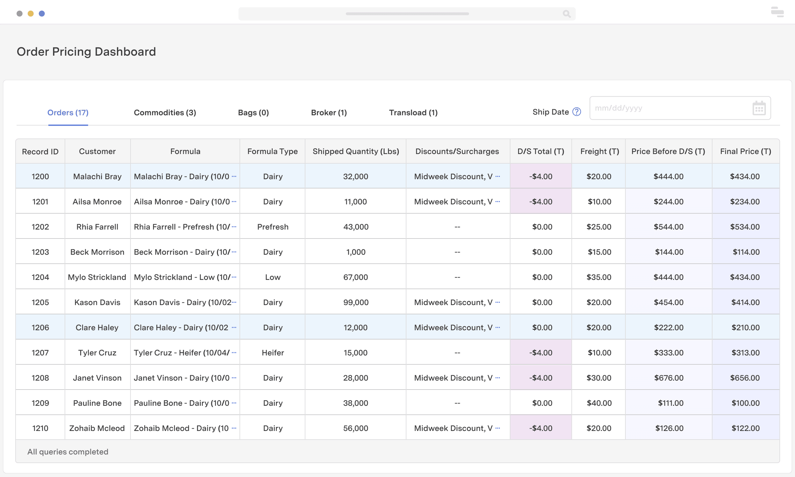Screen dimensions: 795x477
Task: Click the blue window control dot
Action: 42,13
